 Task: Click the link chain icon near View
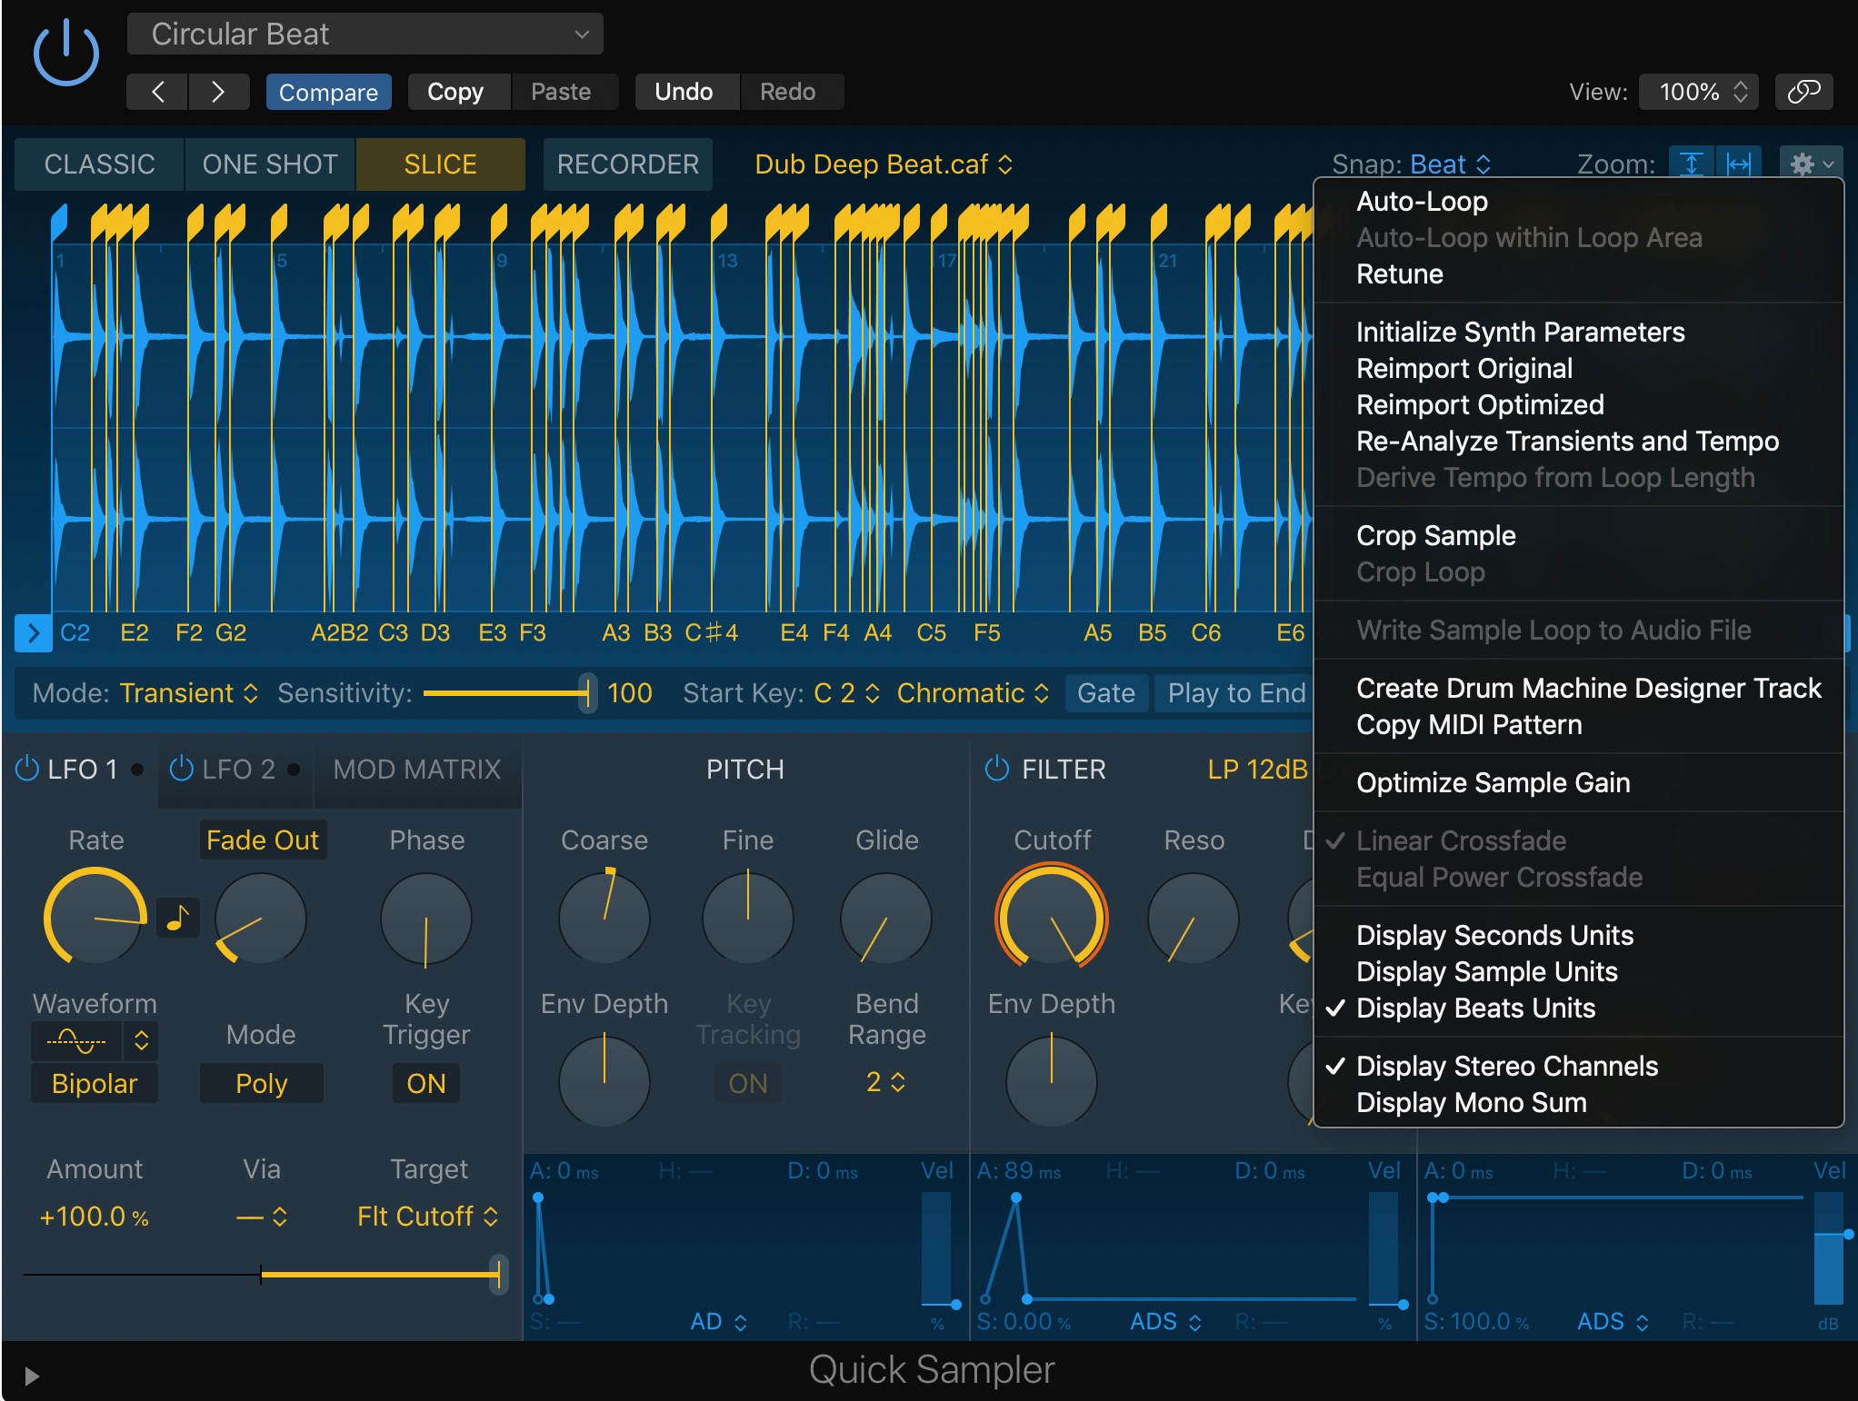(x=1804, y=91)
